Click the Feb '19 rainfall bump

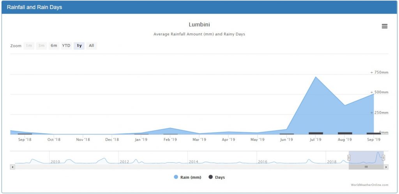point(170,128)
